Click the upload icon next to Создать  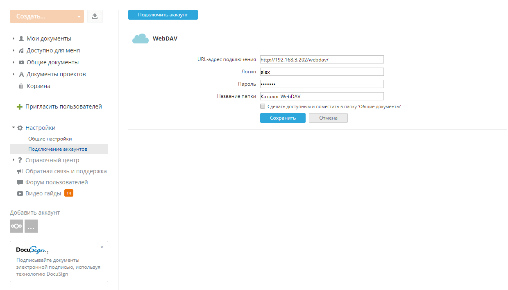coord(95,16)
